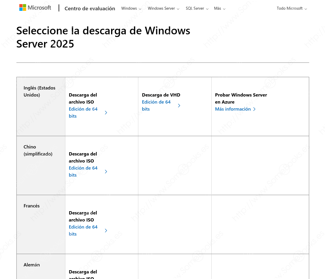Click chevron arrow beside VHD download

(179, 106)
